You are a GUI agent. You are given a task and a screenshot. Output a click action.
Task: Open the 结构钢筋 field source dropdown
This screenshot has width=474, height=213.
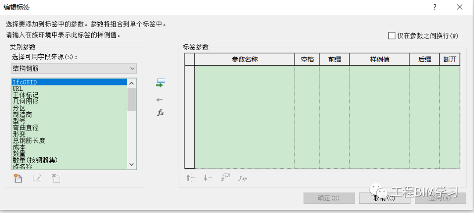pyautogui.click(x=74, y=68)
